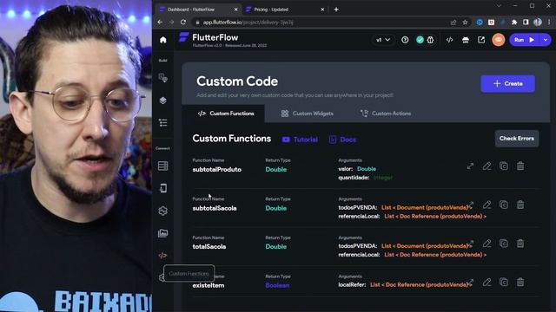The width and height of the screenshot is (556, 312).
Task: Delete the subtotalSacola function
Action: coord(520,205)
